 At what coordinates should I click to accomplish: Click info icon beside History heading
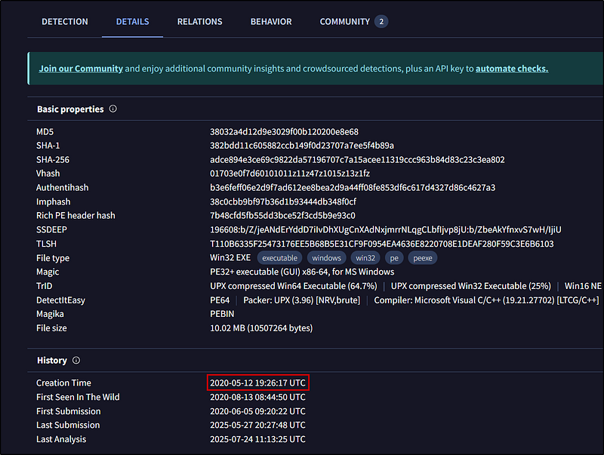(76, 361)
